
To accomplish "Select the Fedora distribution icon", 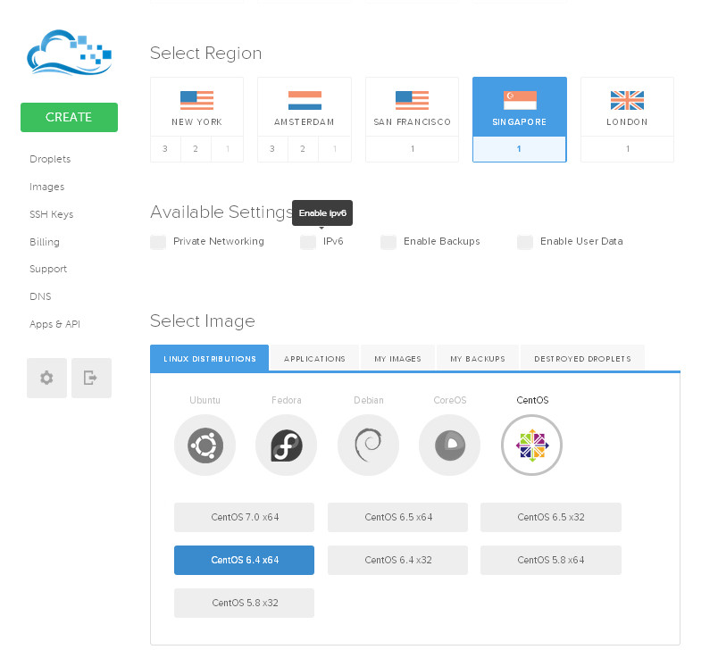I will coord(286,446).
